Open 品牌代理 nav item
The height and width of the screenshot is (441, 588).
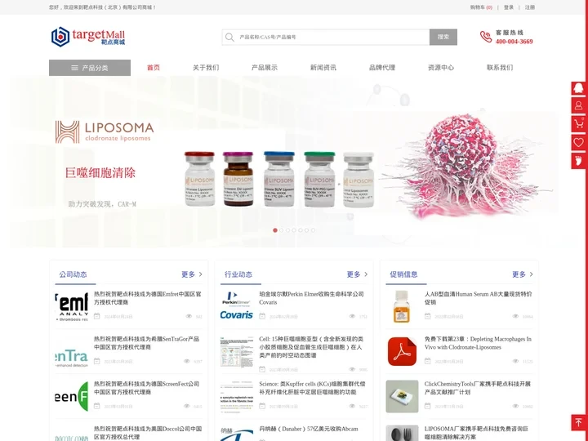coord(382,68)
